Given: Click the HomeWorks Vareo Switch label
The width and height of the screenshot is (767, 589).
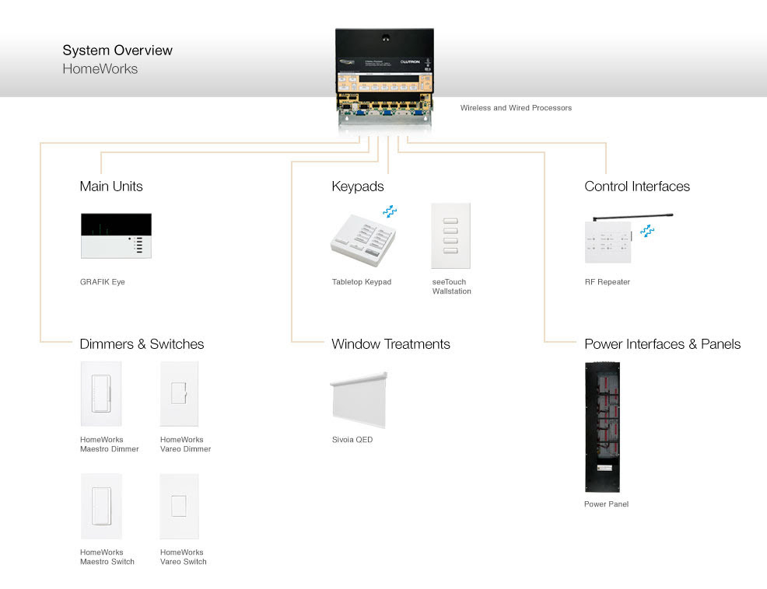Looking at the screenshot, I should pyautogui.click(x=183, y=556).
